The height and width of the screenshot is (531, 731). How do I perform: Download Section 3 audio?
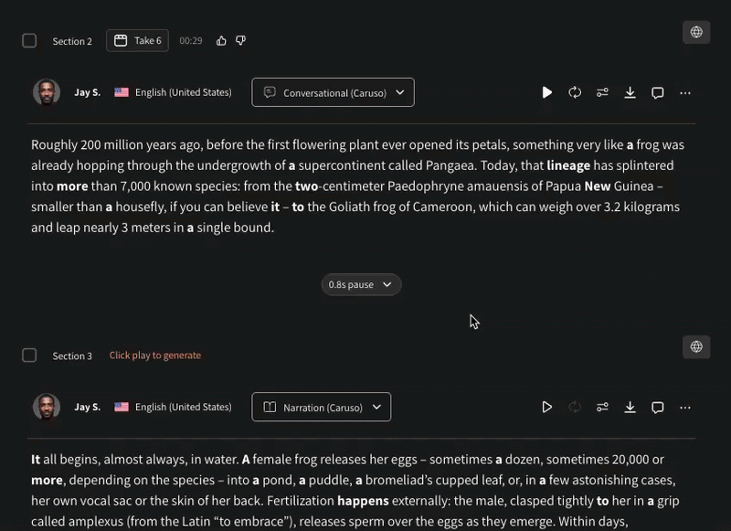(x=630, y=408)
